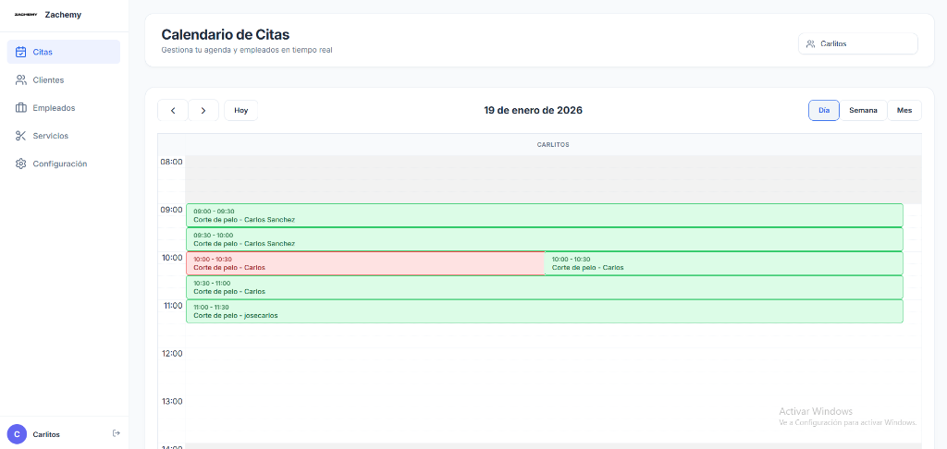Click the Servicios scissors icon
This screenshot has width=947, height=449.
tap(21, 136)
